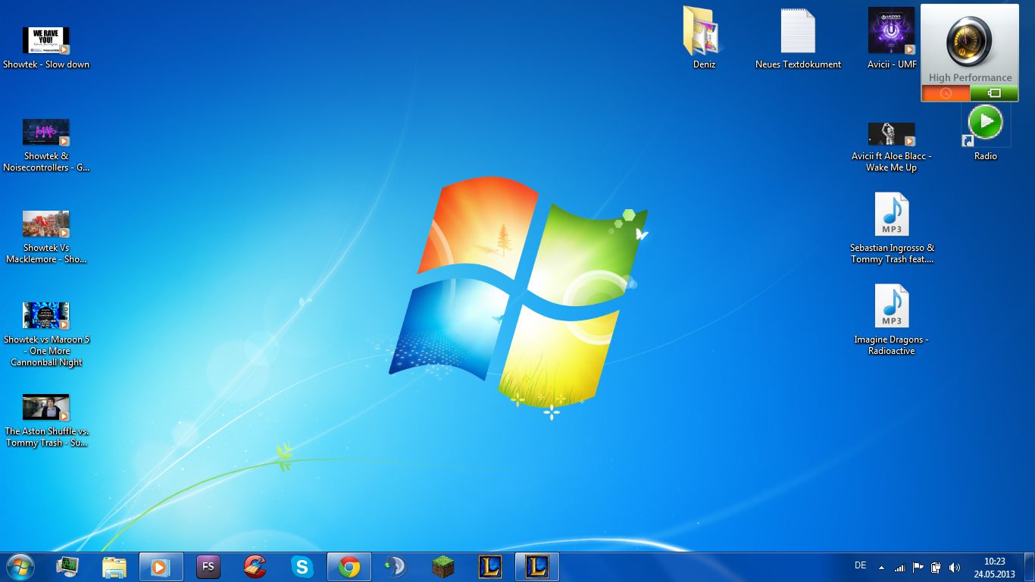
Task: Click the volume speaker tray icon
Action: point(955,568)
